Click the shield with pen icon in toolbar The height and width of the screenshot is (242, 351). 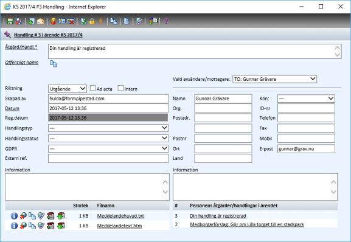pos(139,21)
